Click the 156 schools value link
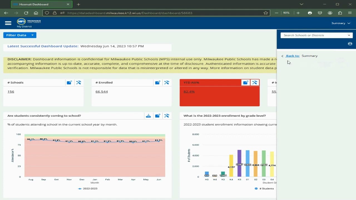 (11, 92)
